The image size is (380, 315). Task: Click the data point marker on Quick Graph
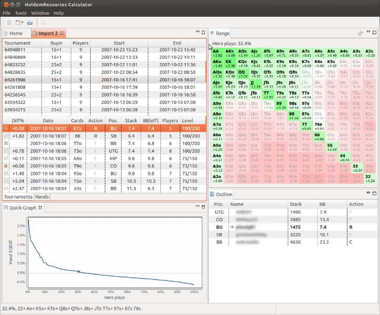click(79, 271)
